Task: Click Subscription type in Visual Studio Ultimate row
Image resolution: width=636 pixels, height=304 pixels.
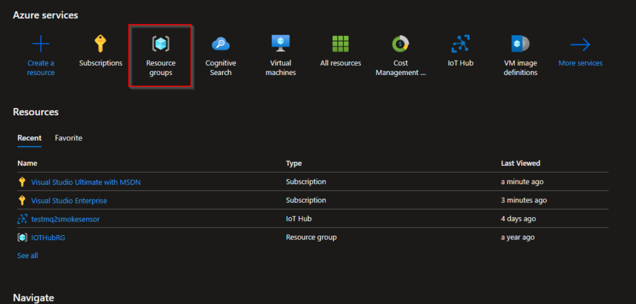Action: (x=306, y=182)
